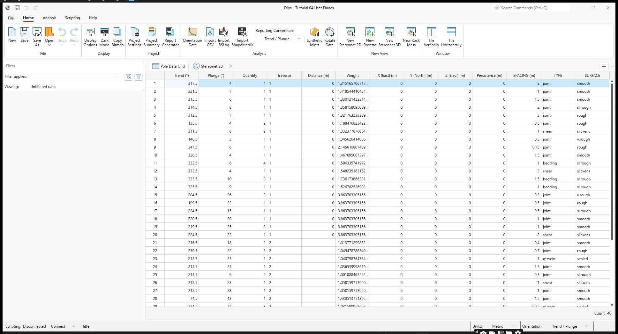Click Rotate Data icon
The width and height of the screenshot is (618, 334).
coord(330,37)
